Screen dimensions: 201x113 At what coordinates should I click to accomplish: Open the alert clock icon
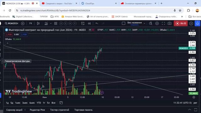pos(83,24)
